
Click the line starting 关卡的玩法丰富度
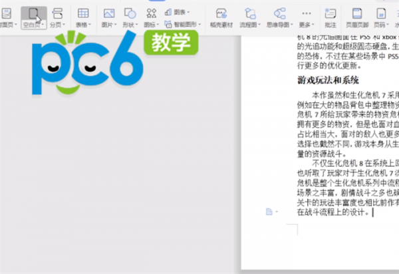[348, 203]
